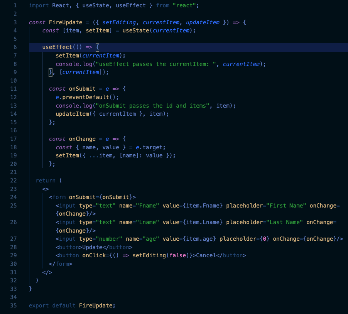Click 'useState' call on line 4

coord(136,30)
